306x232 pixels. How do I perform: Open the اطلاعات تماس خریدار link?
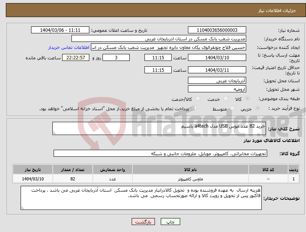[x=69, y=47]
